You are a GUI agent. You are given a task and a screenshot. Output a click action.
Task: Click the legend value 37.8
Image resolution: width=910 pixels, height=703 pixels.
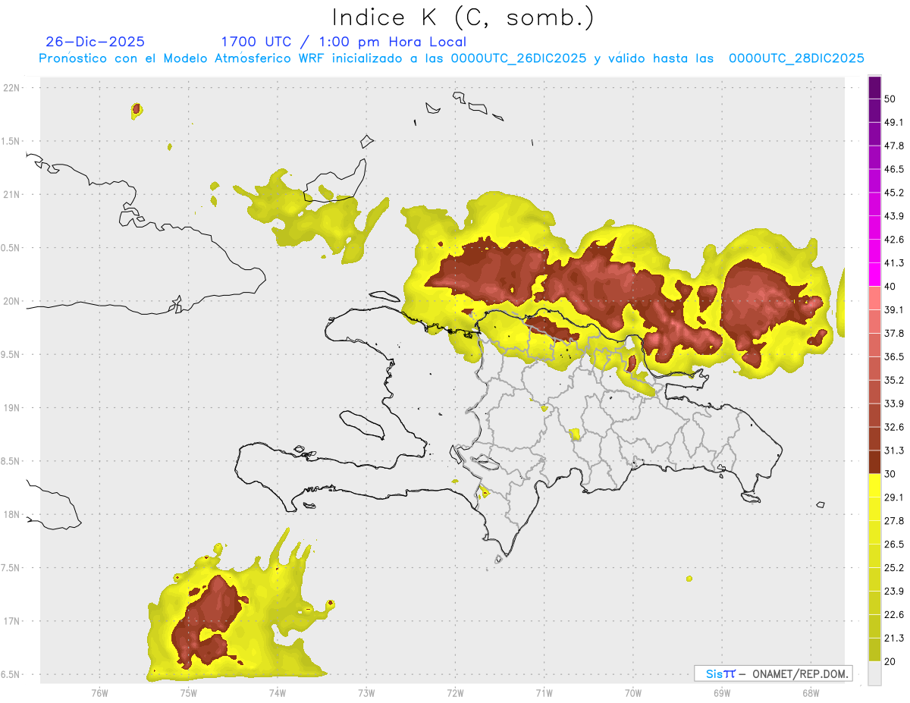coord(894,333)
